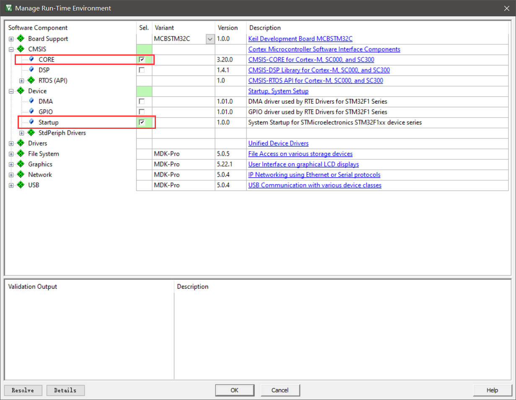Open the IP Networking using Ethernet link
The image size is (516, 400).
[x=314, y=174]
